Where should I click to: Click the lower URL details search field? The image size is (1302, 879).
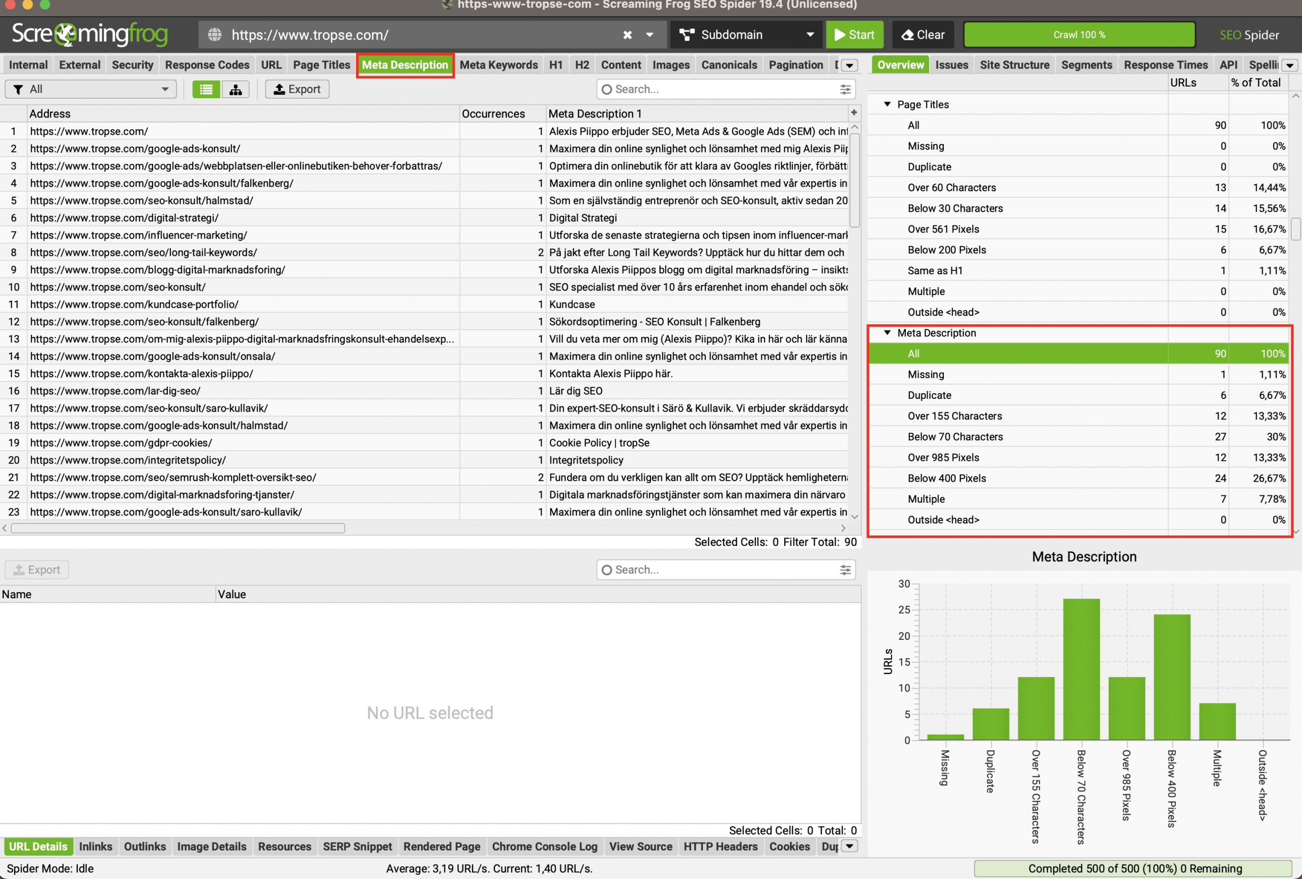click(726, 570)
